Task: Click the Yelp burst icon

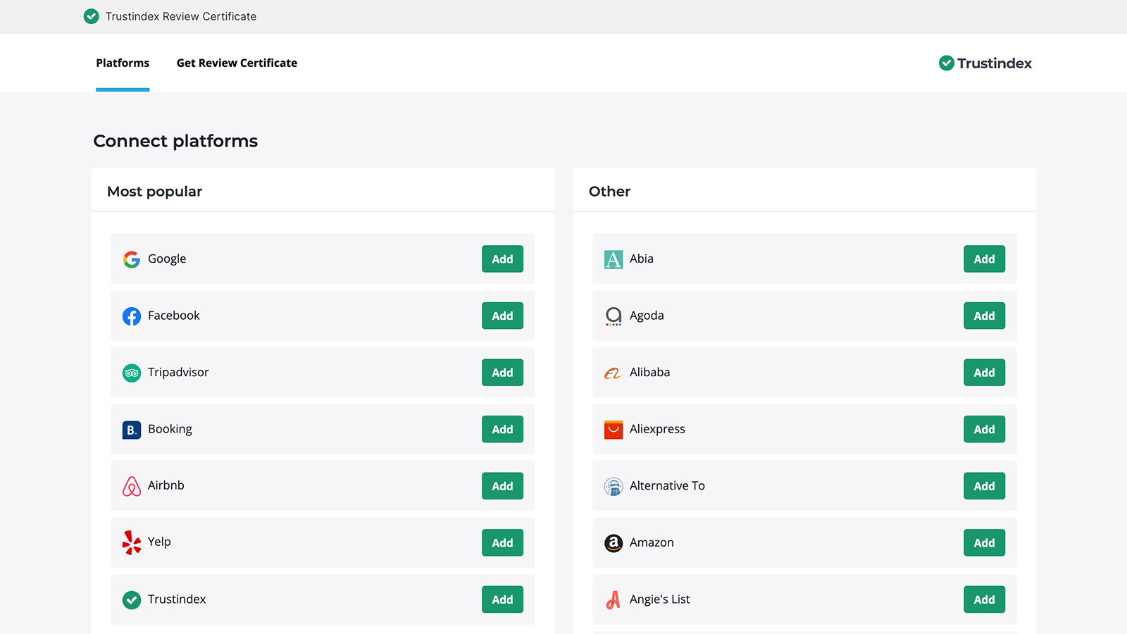Action: click(132, 542)
